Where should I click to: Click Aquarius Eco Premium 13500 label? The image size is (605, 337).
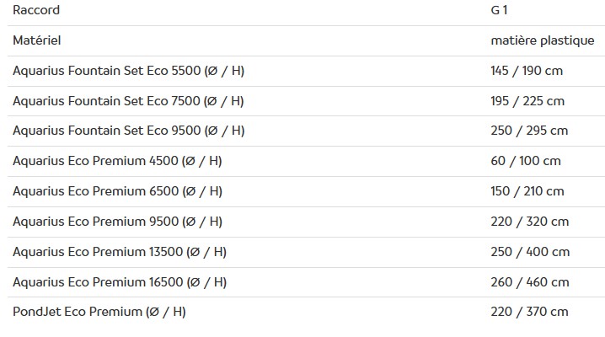coord(120,252)
